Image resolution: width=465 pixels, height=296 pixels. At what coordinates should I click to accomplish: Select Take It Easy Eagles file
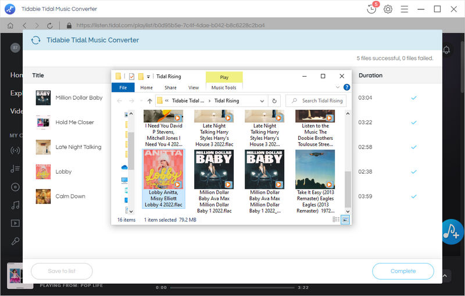(315, 182)
